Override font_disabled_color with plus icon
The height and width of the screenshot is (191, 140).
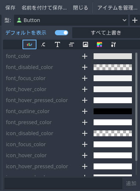85,67
